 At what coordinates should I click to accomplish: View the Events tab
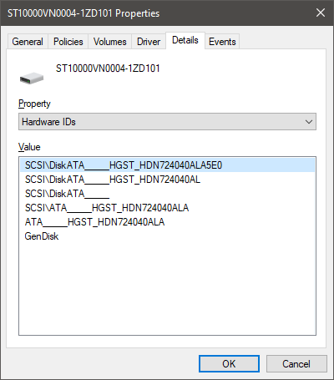[x=222, y=42]
